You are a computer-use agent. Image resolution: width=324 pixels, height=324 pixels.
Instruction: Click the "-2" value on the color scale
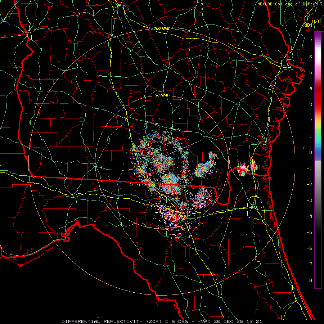(x=309, y=185)
